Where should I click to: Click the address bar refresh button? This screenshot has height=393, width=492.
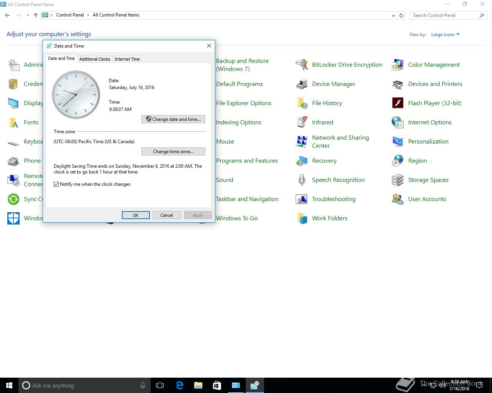coord(401,15)
